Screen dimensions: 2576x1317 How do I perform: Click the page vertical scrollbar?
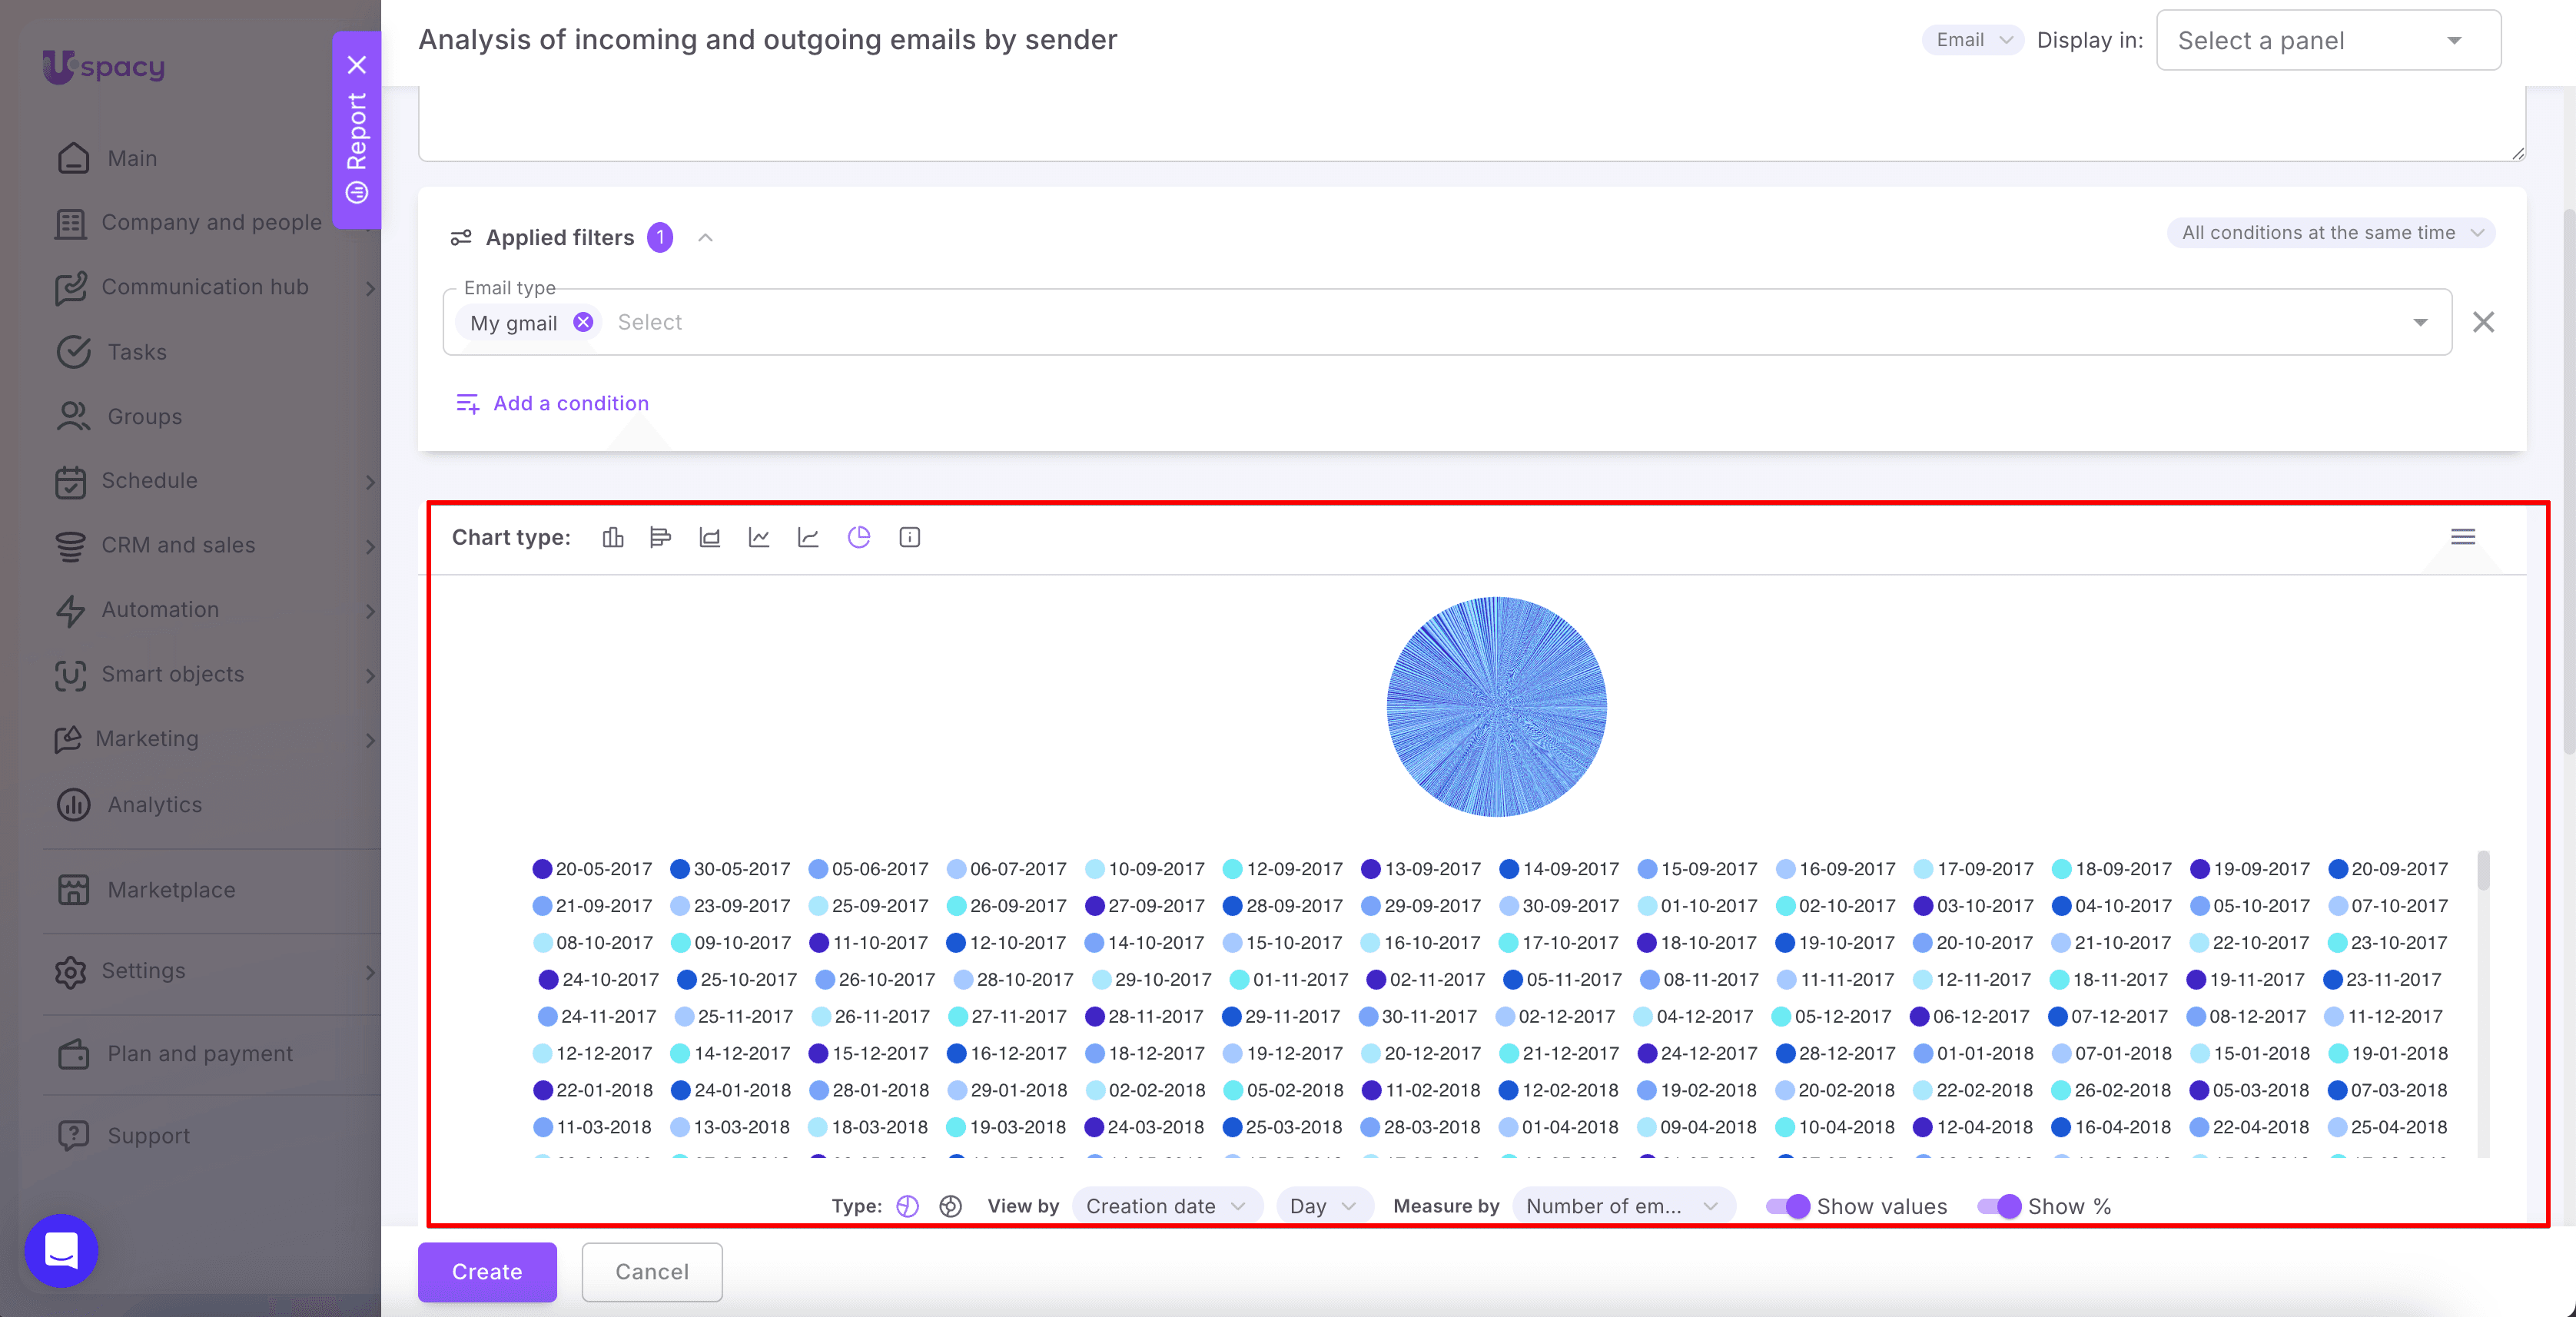coord(2568,480)
